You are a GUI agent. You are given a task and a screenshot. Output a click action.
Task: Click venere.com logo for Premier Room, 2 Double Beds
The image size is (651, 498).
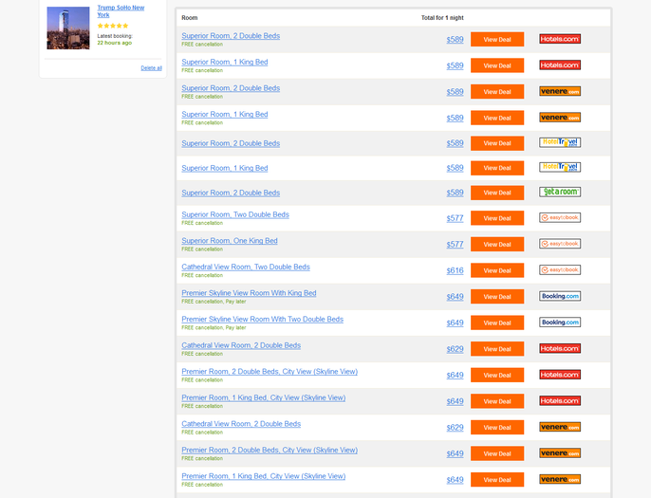tap(560, 452)
